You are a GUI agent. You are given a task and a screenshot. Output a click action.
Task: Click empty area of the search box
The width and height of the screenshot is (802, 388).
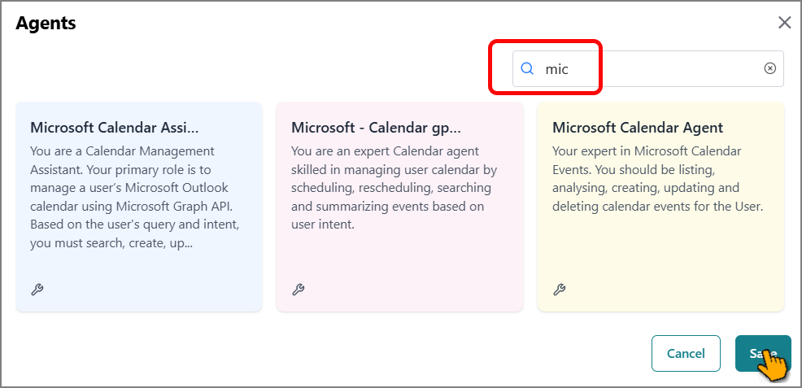(x=665, y=68)
